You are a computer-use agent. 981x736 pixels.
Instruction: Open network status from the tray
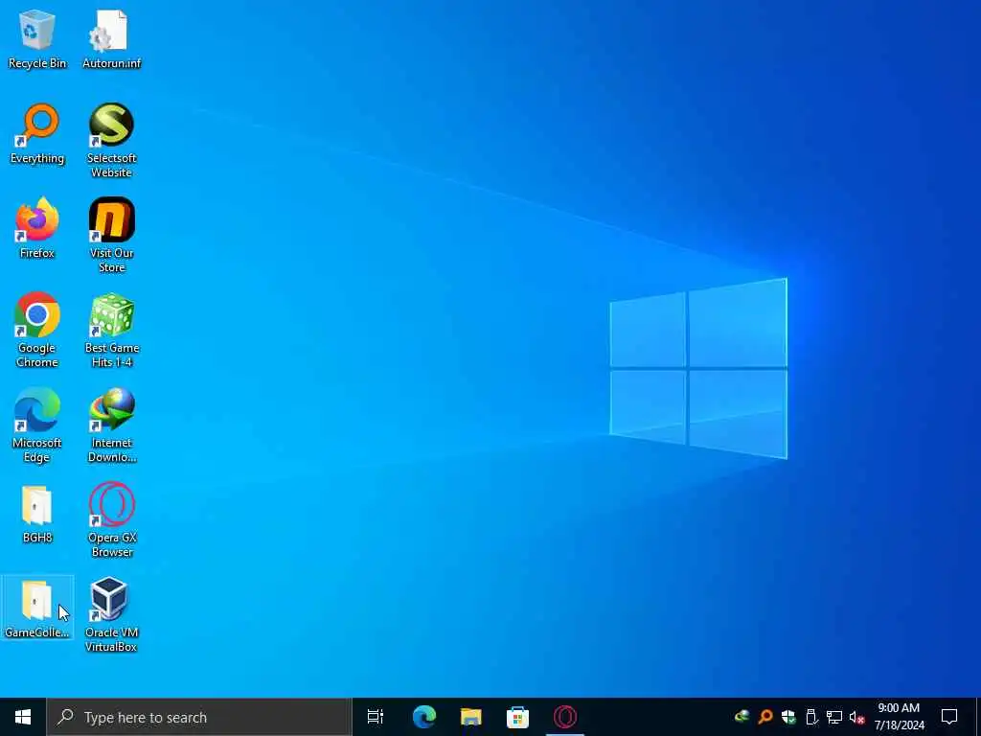coord(834,717)
